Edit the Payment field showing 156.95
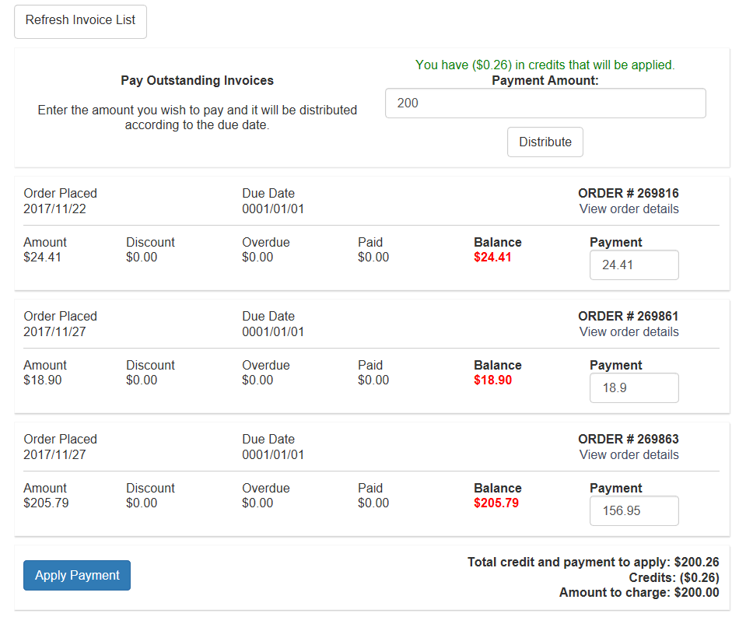This screenshot has width=746, height=631. coord(633,511)
